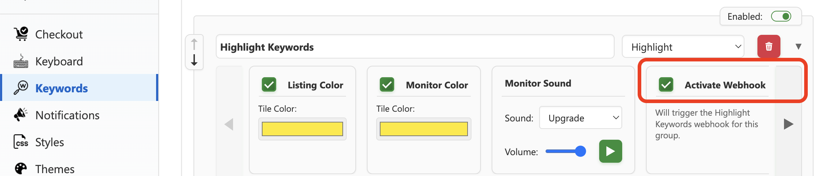Image resolution: width=820 pixels, height=176 pixels.
Task: Open the Themes section
Action: [55, 169]
